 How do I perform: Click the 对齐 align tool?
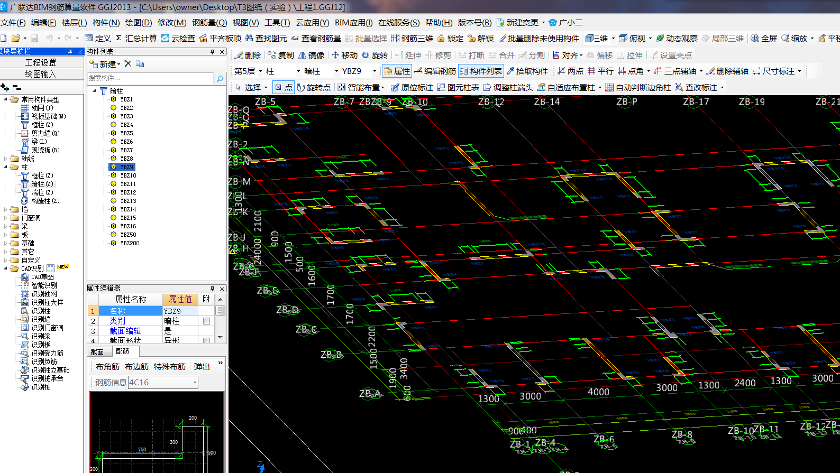click(x=567, y=55)
